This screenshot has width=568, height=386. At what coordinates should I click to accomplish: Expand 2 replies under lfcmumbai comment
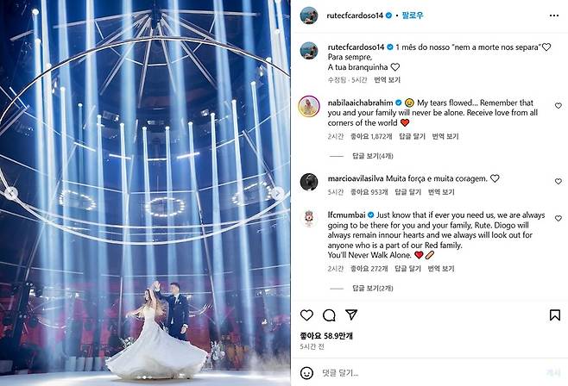(372, 289)
